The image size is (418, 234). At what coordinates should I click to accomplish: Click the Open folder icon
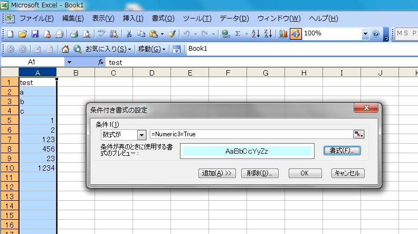pyautogui.click(x=23, y=34)
